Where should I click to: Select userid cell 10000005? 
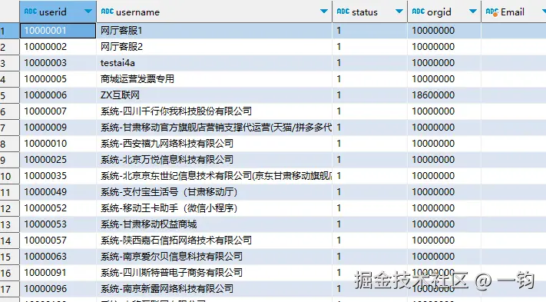(58, 79)
